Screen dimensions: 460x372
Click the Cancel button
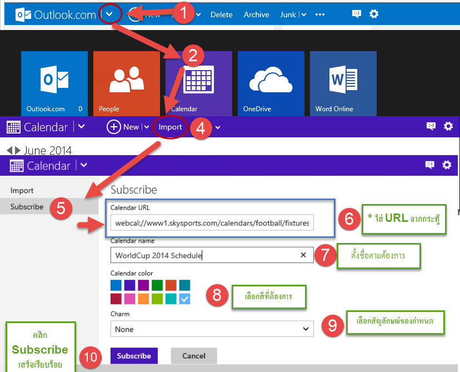point(194,355)
